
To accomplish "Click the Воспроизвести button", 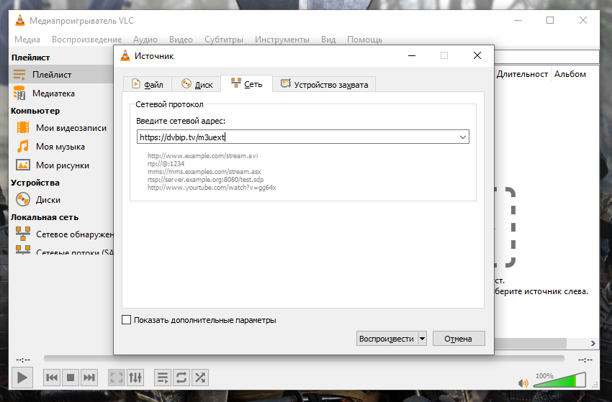I will [x=387, y=339].
